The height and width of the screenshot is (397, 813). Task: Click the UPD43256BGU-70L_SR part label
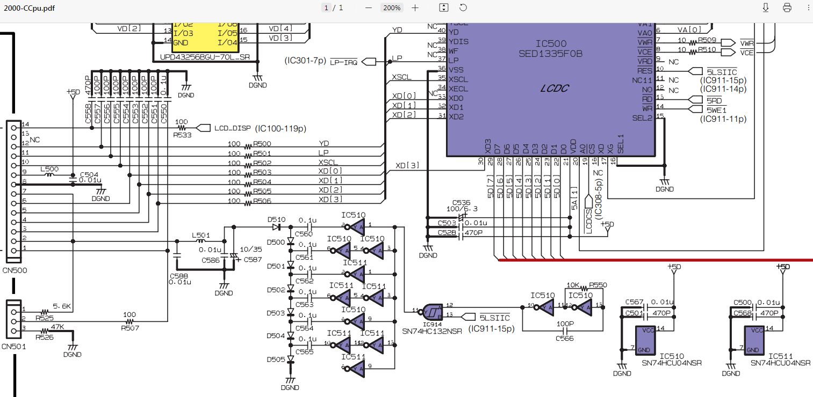point(205,57)
